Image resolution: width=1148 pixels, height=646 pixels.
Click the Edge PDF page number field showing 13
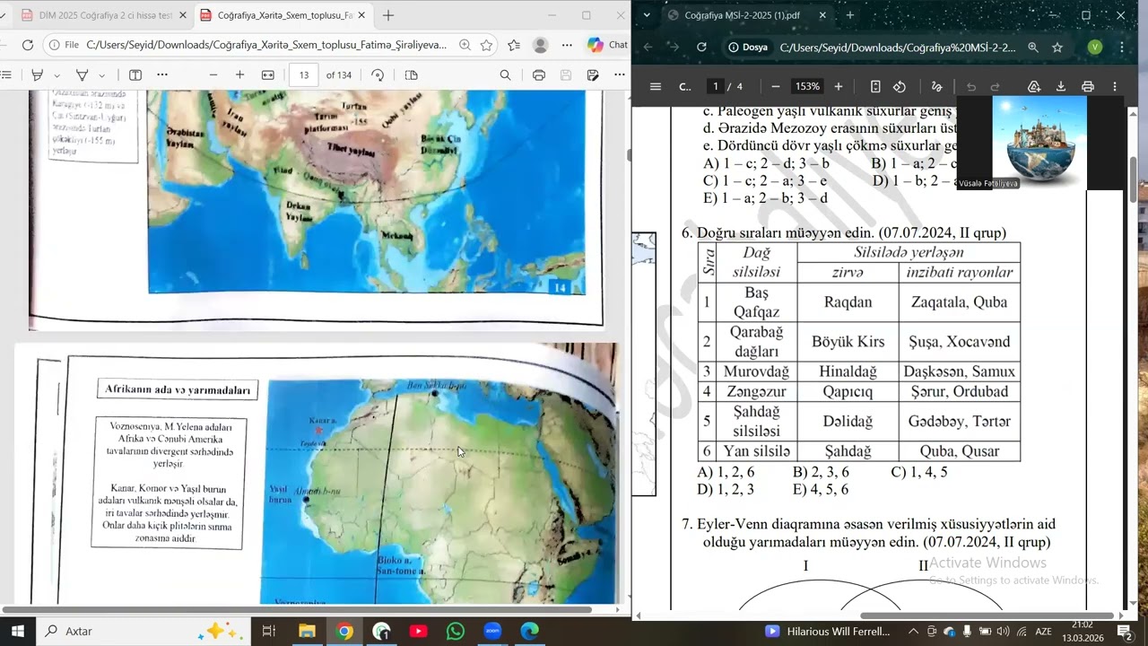304,75
